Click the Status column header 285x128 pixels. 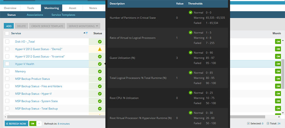[x=98, y=33]
